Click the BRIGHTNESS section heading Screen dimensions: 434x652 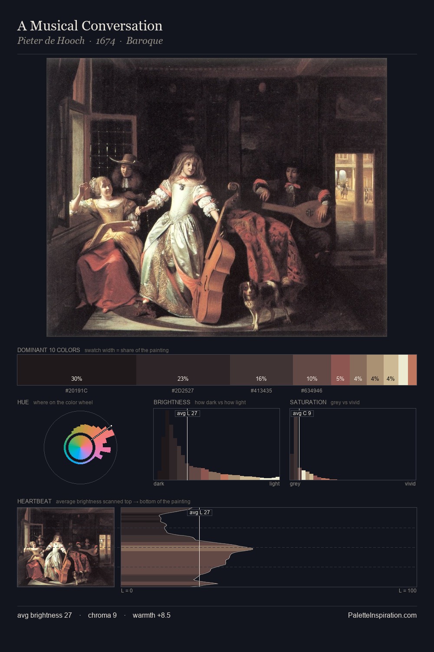point(172,402)
